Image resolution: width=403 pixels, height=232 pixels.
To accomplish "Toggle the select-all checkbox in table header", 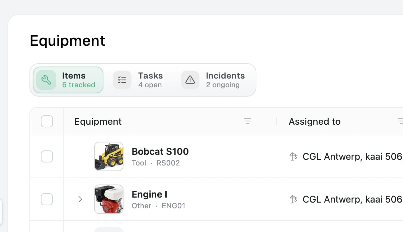I will click(x=47, y=121).
